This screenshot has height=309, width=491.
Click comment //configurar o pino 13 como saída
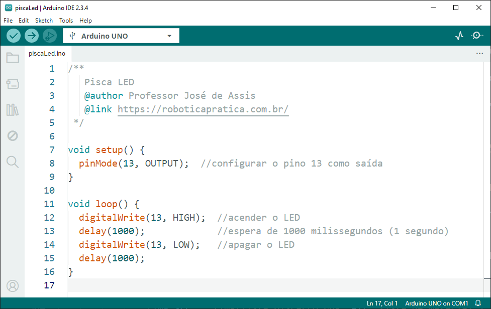pos(291,164)
